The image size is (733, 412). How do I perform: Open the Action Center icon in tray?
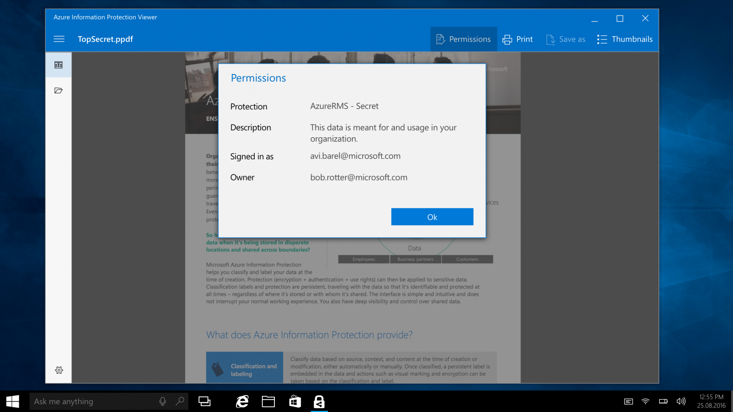click(x=628, y=401)
